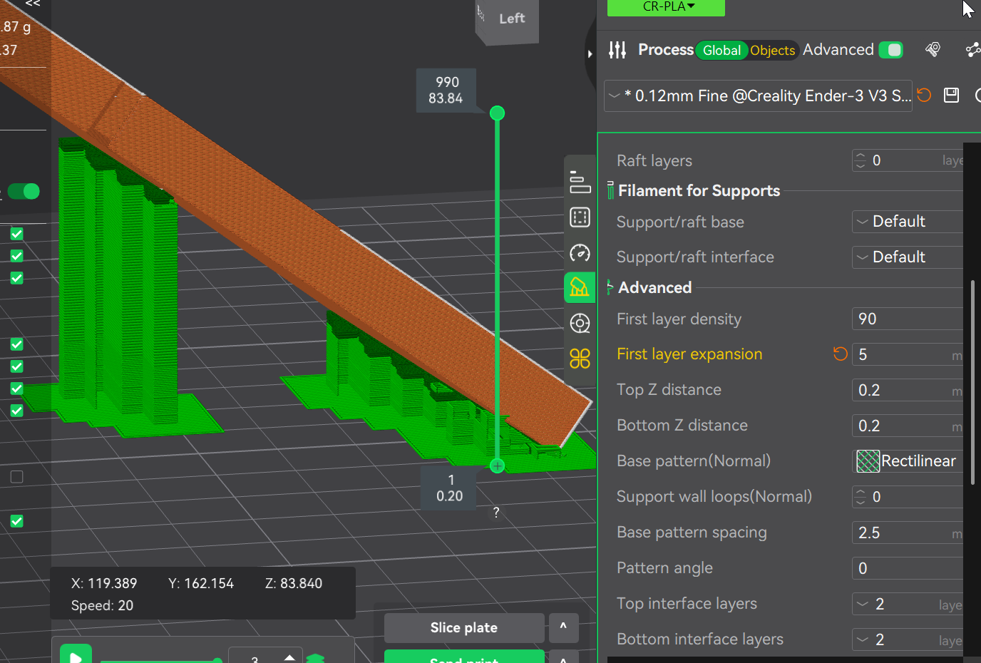Click the seam position icon
The width and height of the screenshot is (981, 663).
pos(580,323)
